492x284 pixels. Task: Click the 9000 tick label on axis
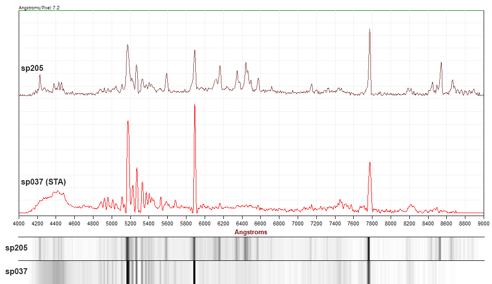click(483, 223)
